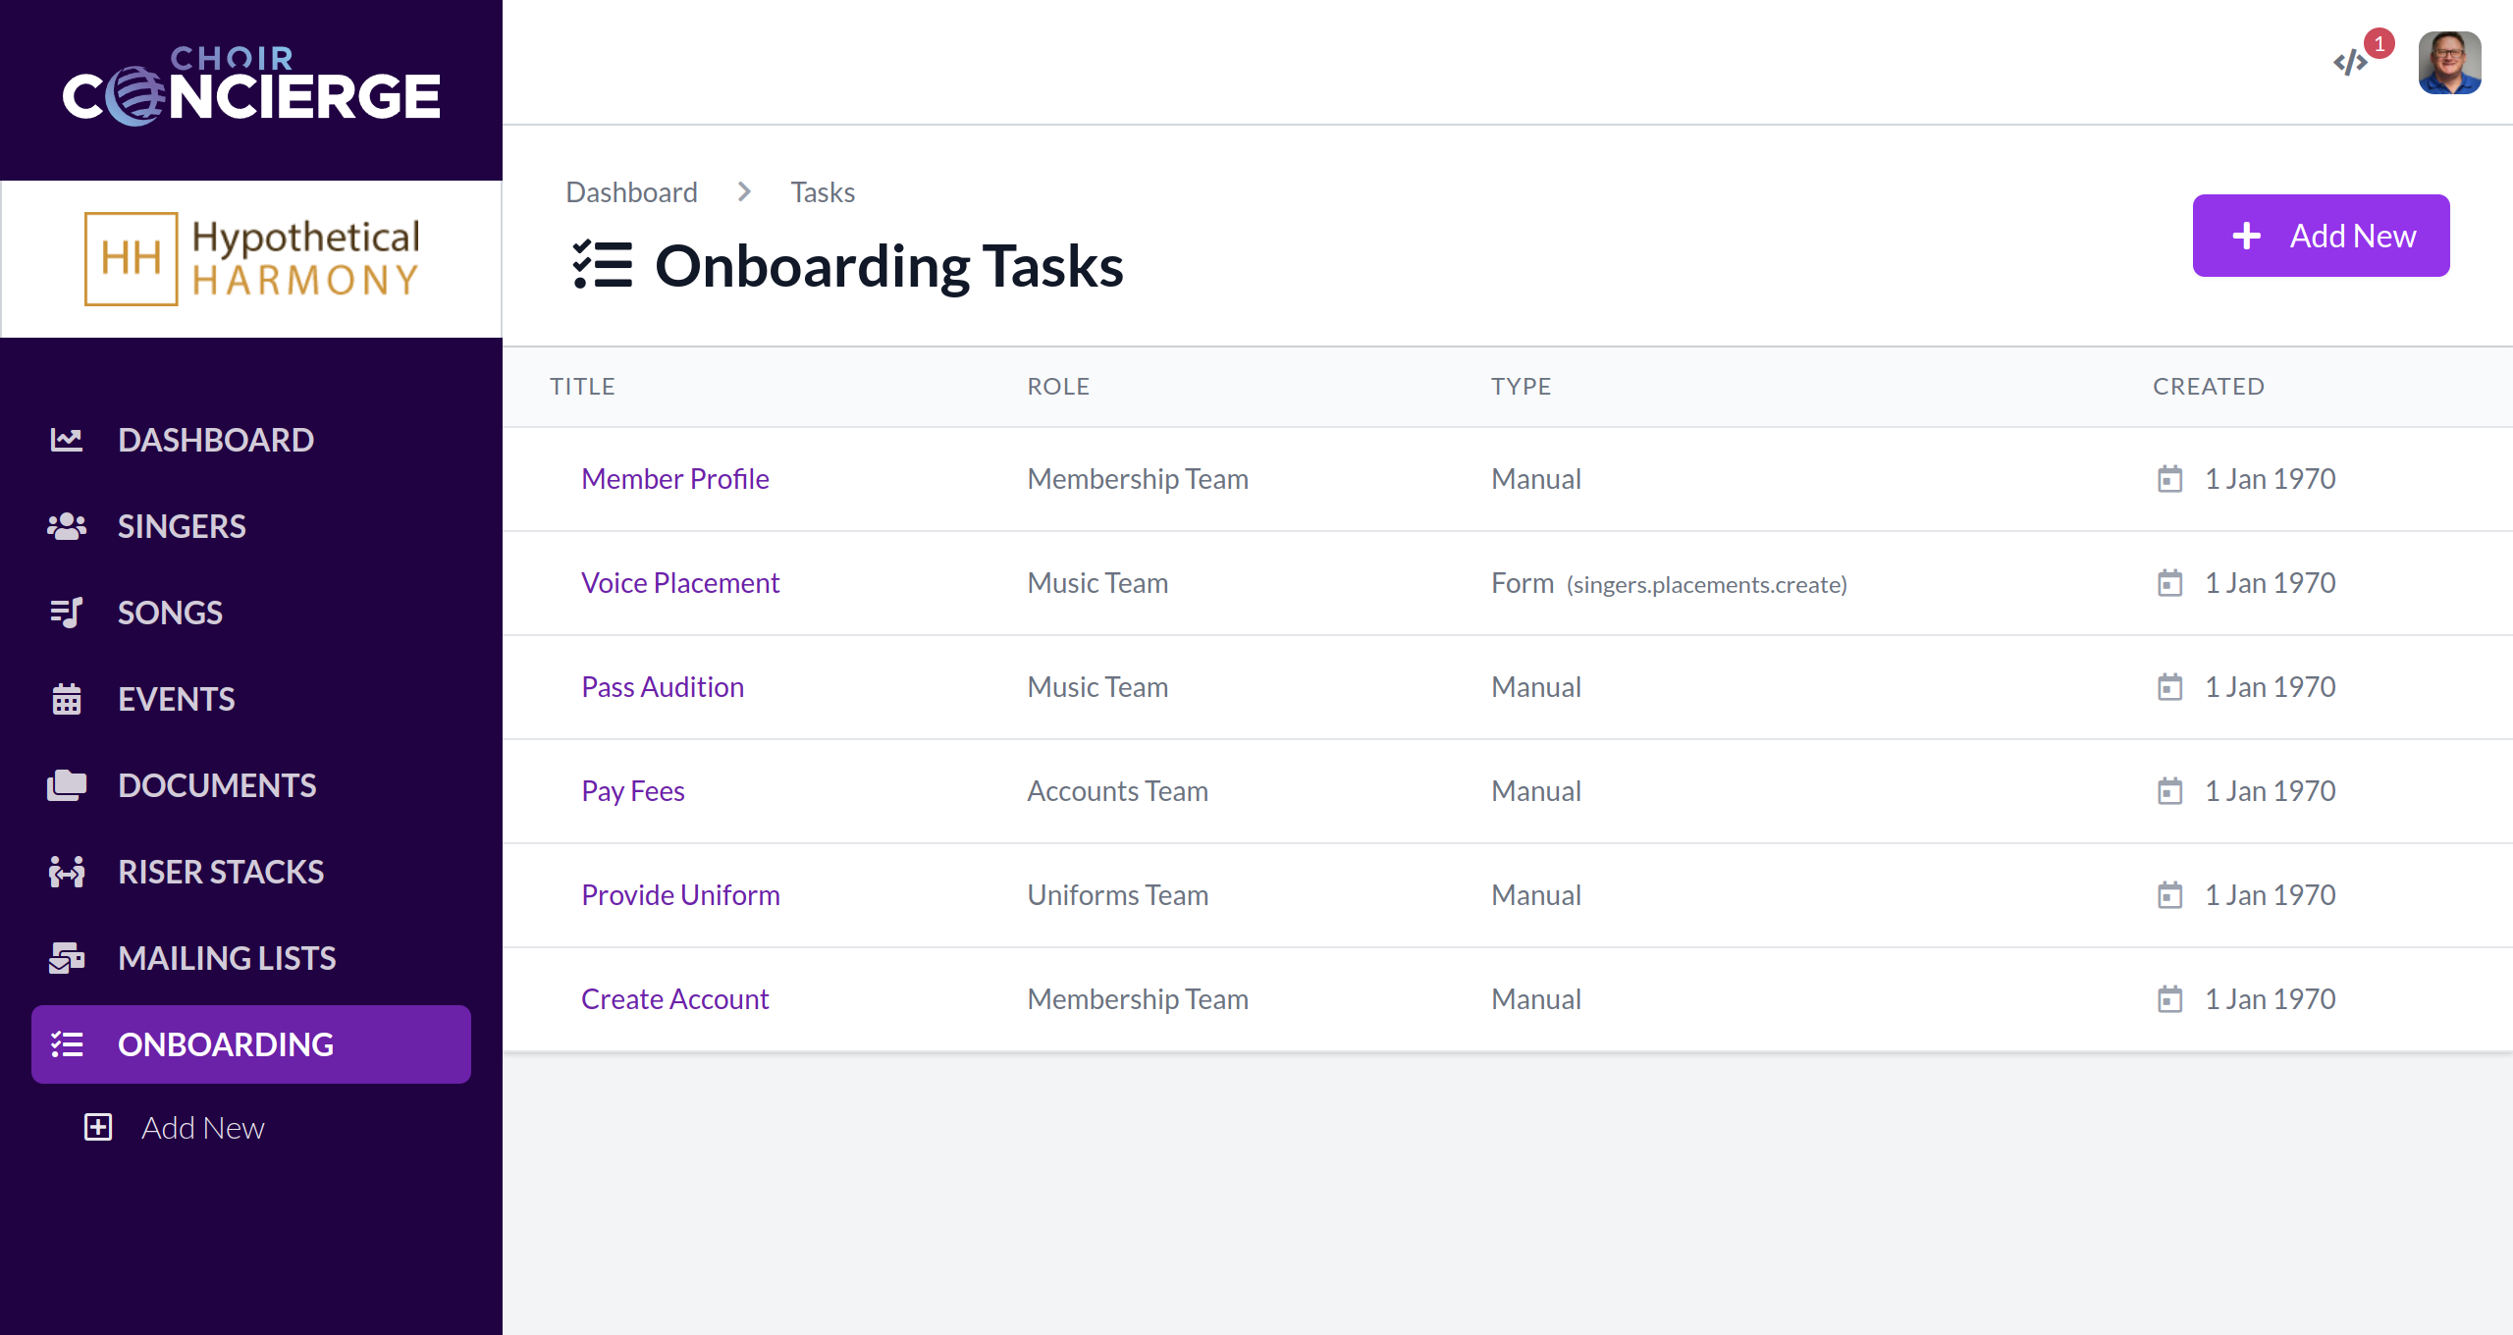Click the TYPE column header
Viewport: 2513px width, 1335px height.
(x=1521, y=387)
